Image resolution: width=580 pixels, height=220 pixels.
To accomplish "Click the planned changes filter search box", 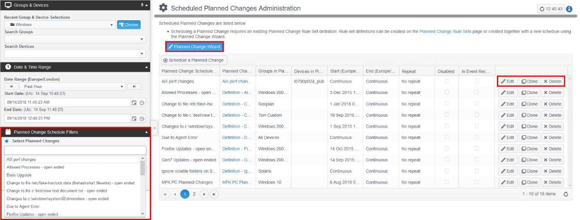I will 75,151.
